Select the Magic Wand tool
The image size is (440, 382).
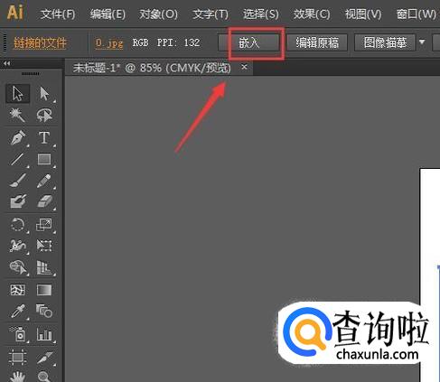coord(18,115)
